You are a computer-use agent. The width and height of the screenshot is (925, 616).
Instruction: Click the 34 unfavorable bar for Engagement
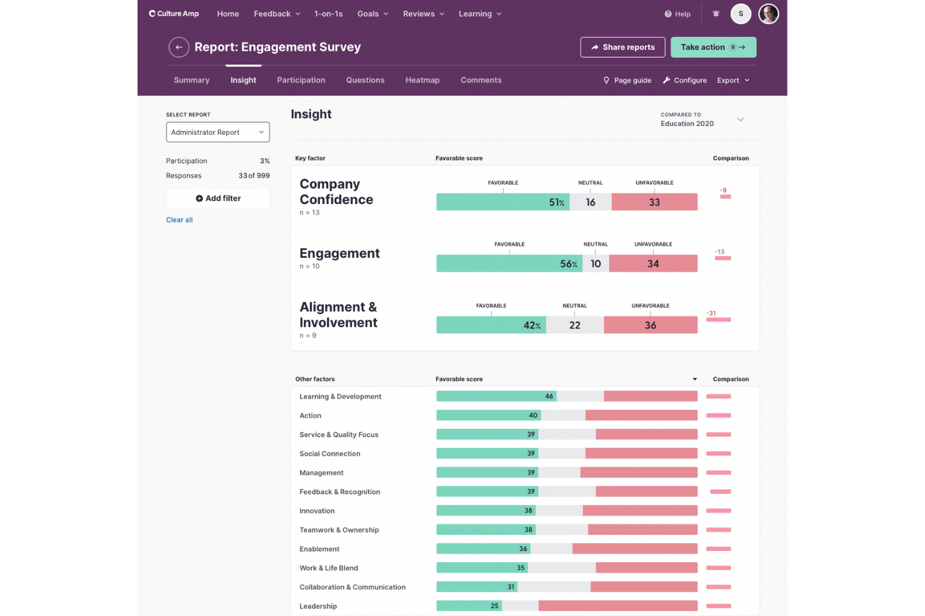[x=653, y=264]
